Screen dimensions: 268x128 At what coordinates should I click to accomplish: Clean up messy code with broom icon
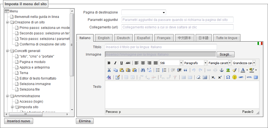click(x=234, y=70)
